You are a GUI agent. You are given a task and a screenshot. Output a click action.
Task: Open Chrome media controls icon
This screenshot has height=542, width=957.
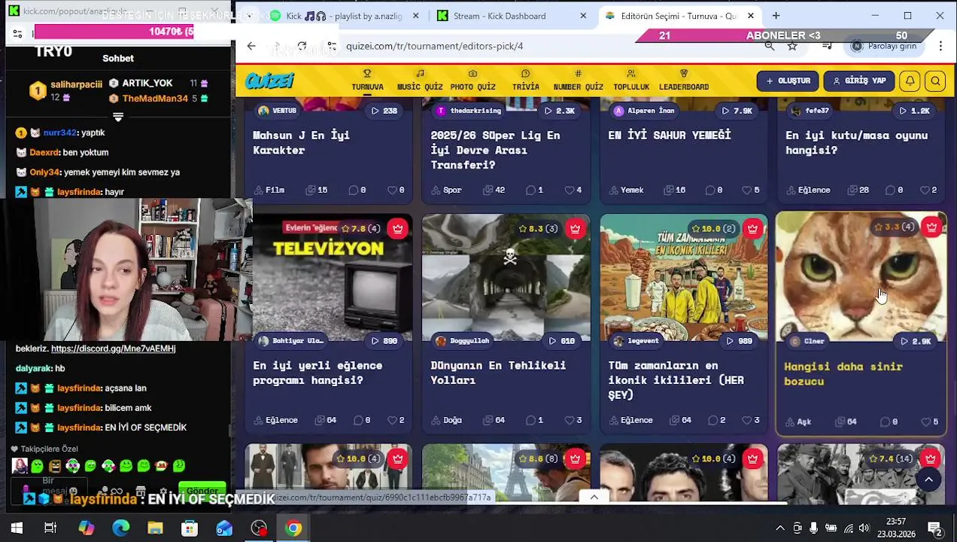[827, 46]
